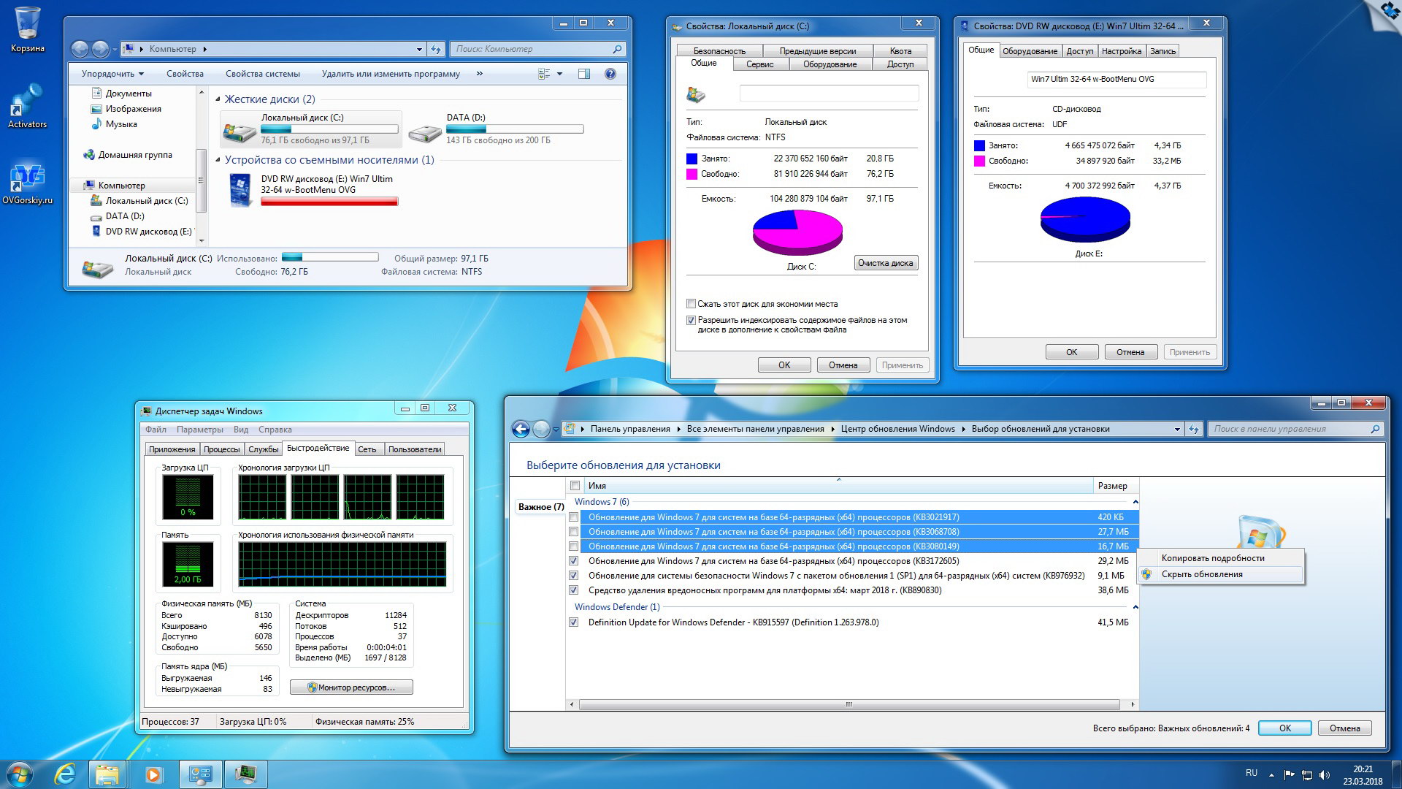Viewport: 1402px width, 789px height.
Task: Switch to the Control Panel taskbar button
Action: (200, 774)
